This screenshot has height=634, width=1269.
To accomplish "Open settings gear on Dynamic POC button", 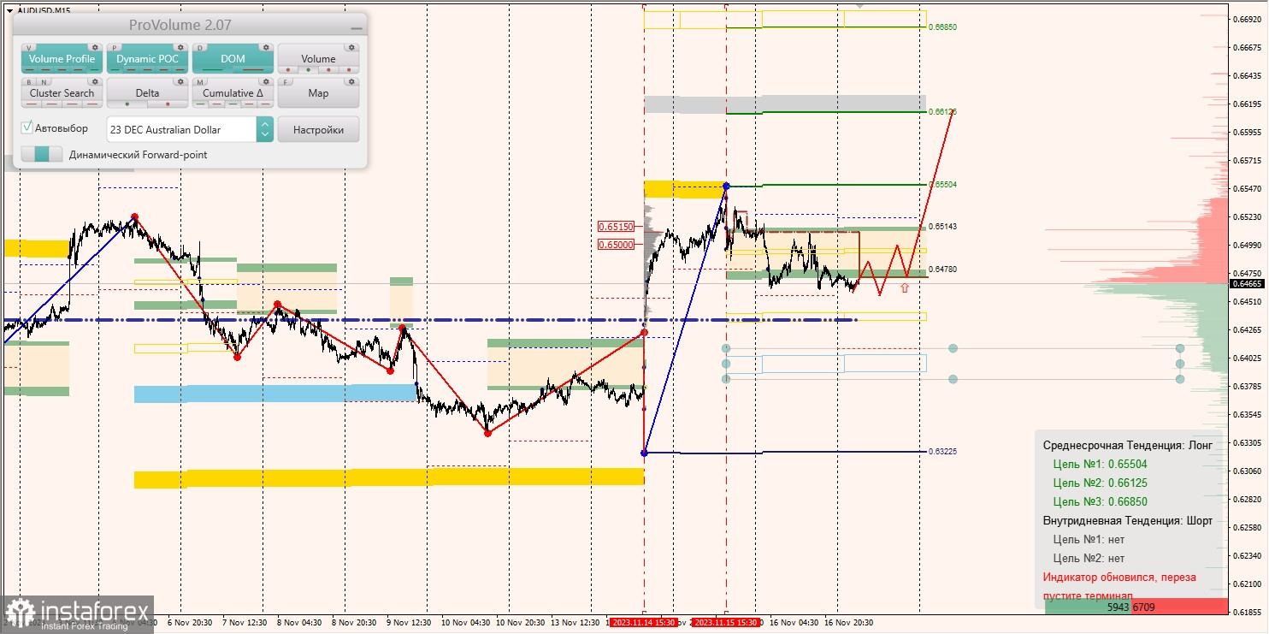I will pos(180,48).
